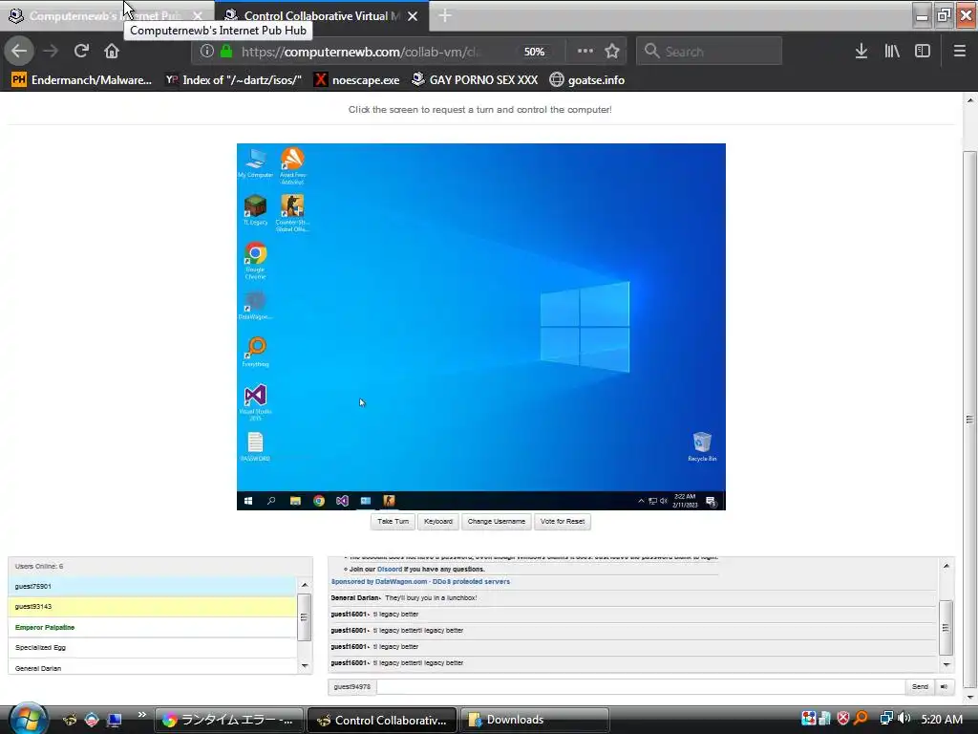Viewport: 978px width, 734px height.
Task: Select Specialized Egg in the user list
Action: coord(152,648)
